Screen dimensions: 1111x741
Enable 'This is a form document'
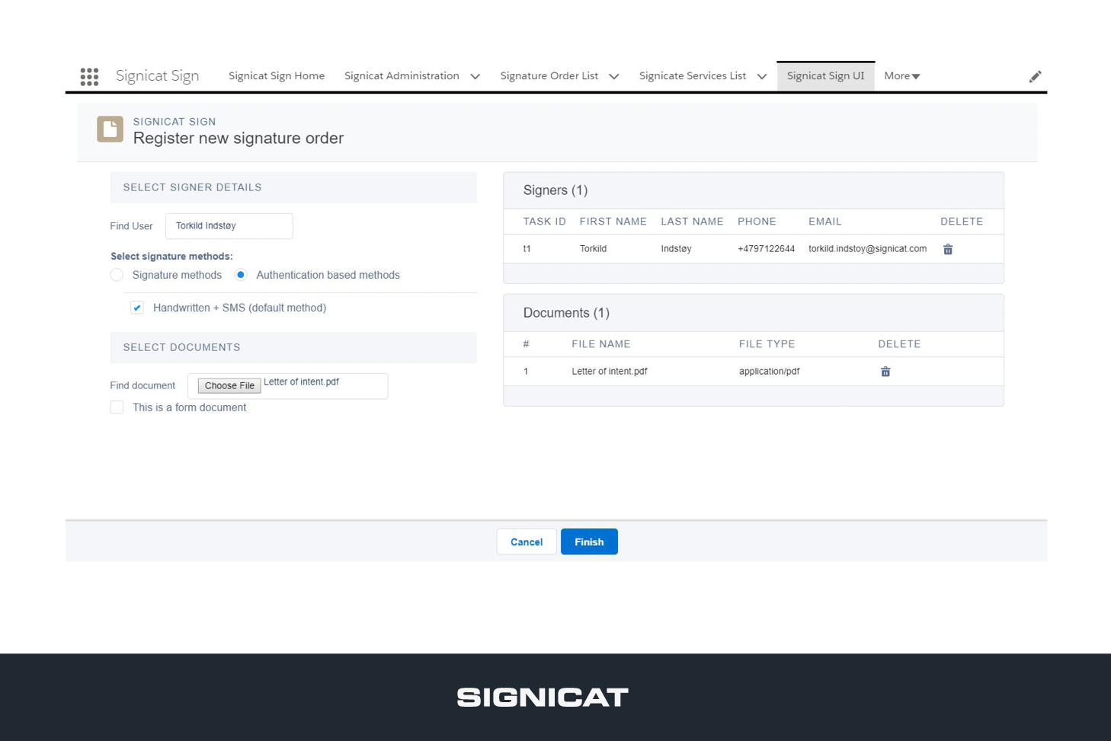click(x=117, y=407)
